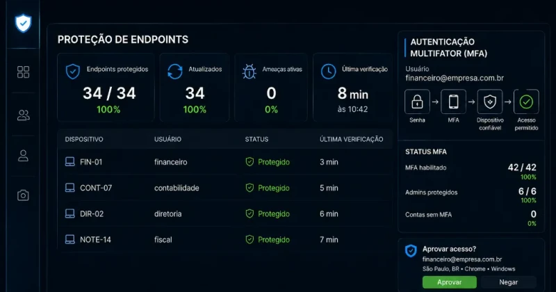The height and width of the screenshot is (292, 556).
Task: Click the Aprovar acesso? prompt title
Action: [449, 249]
